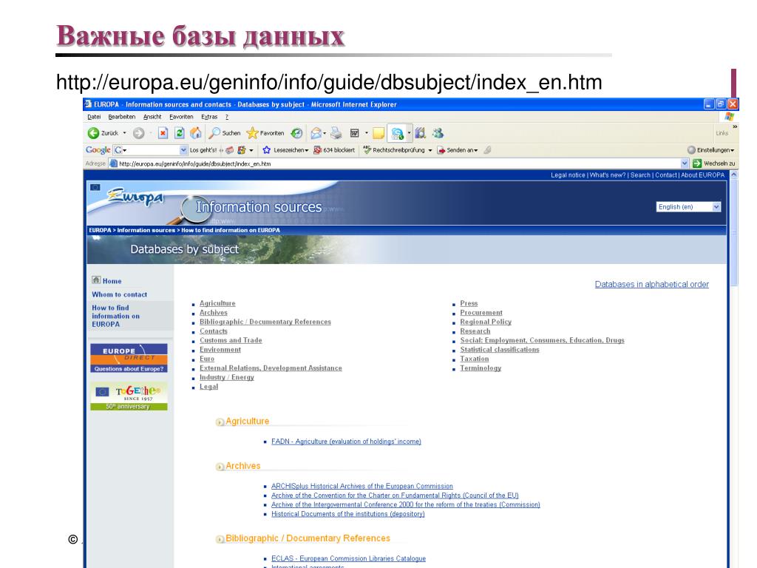Screen dimensions: 757x568
Task: Click the Lesezeichen star bookmark button
Action: click(x=285, y=150)
